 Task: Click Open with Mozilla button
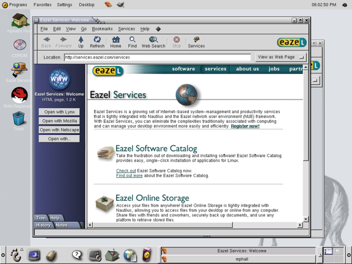pos(59,121)
